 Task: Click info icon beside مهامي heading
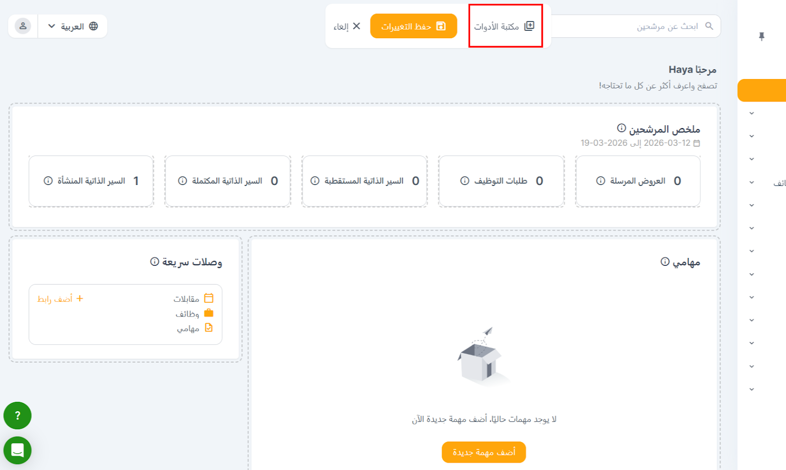(665, 261)
